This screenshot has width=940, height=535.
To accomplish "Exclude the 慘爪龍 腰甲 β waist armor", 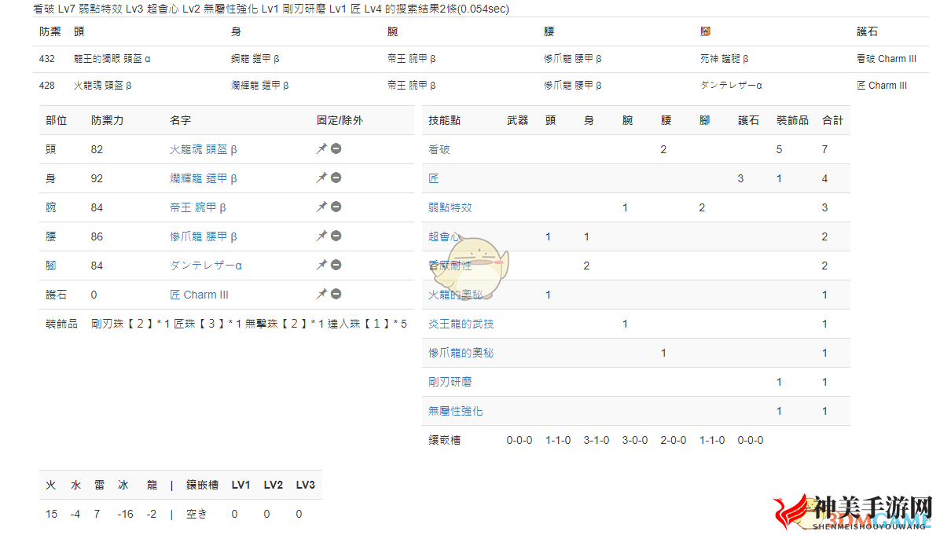I will 336,236.
